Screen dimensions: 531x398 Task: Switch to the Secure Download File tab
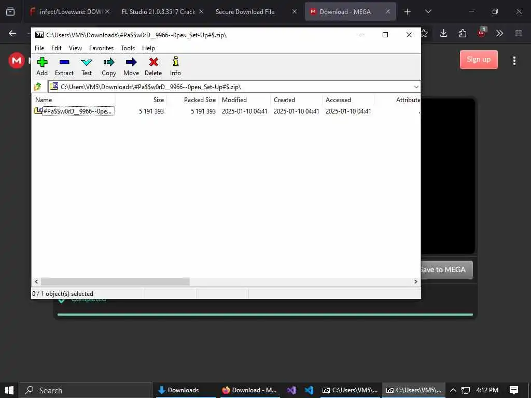[x=250, y=11]
